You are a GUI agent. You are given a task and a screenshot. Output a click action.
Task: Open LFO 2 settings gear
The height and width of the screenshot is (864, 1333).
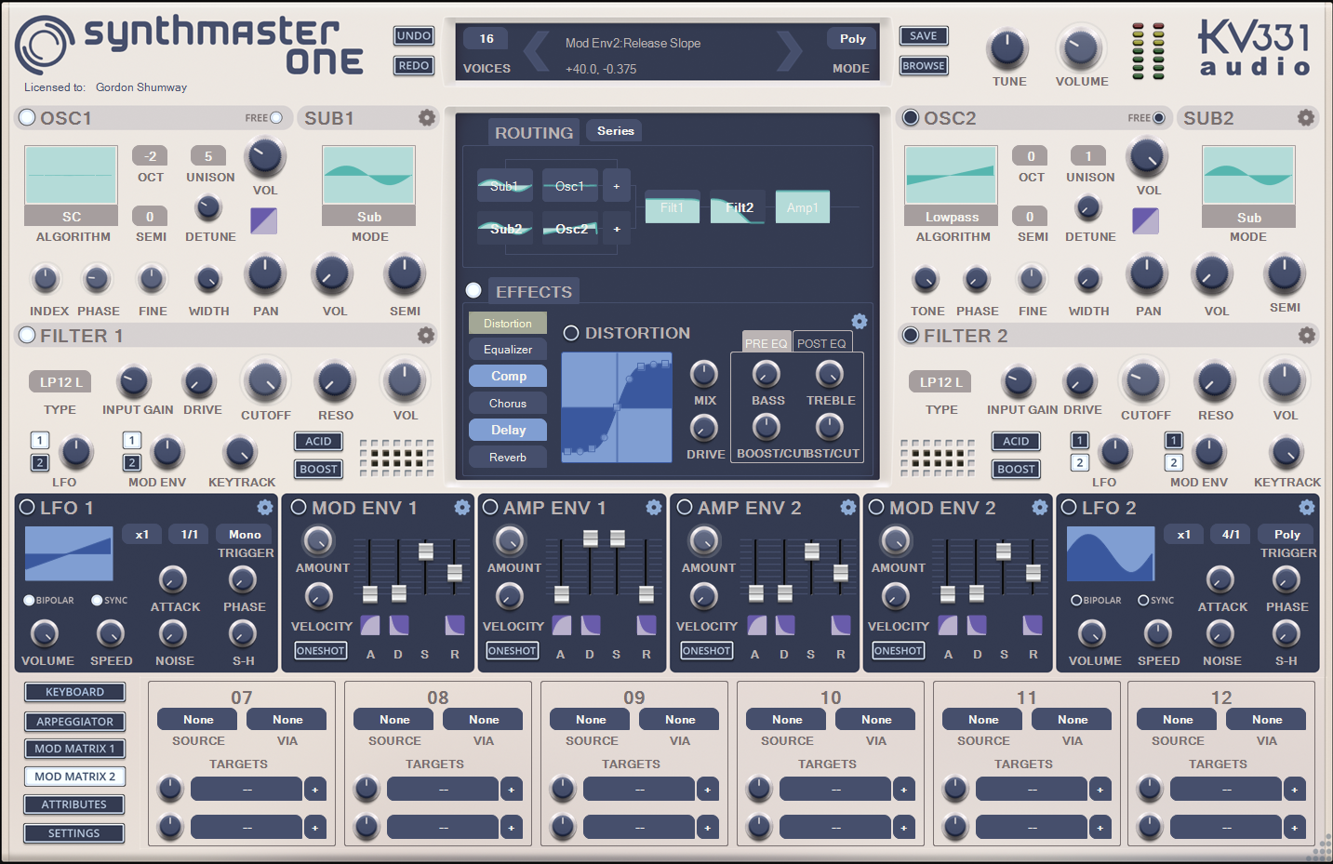pos(1307,508)
